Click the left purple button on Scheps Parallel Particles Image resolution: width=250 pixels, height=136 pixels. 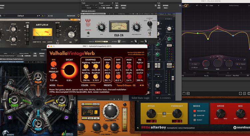(10, 118)
